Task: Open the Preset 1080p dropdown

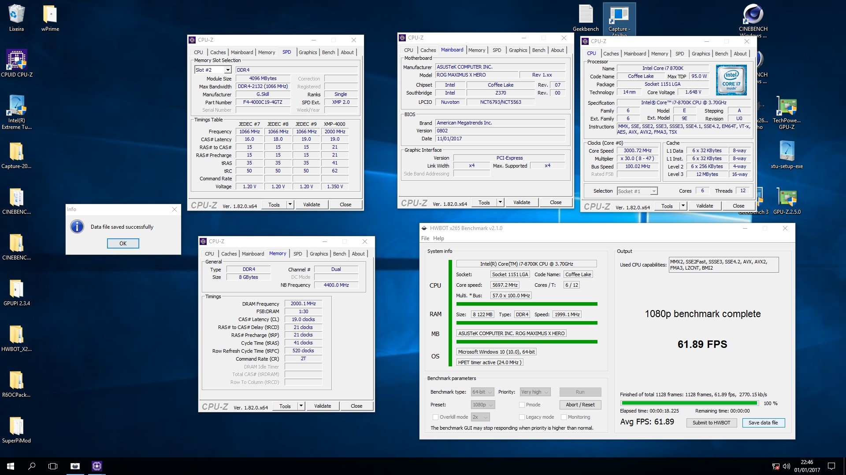Action: point(483,405)
